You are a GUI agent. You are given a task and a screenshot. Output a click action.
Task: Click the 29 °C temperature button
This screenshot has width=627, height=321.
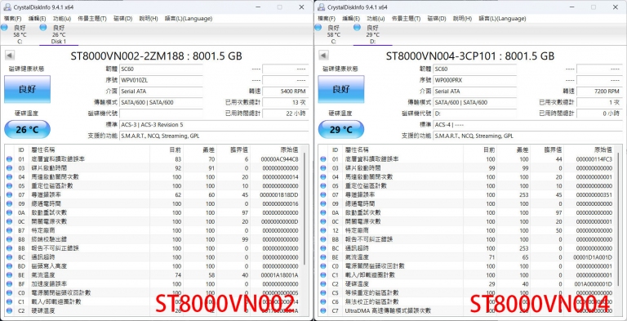(341, 130)
